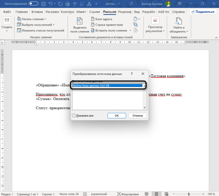Screen dimensions: 219x196
Task: Click the list scroll down arrow
Action: [145, 108]
